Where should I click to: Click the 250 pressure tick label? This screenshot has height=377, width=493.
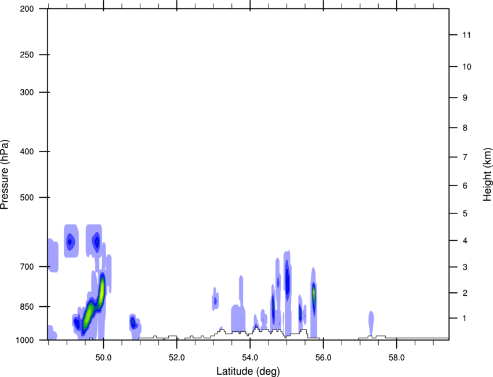point(27,55)
